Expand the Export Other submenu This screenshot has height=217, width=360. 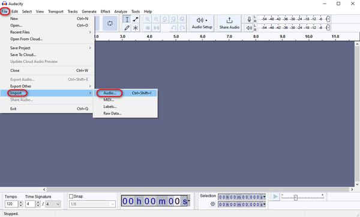click(47, 86)
